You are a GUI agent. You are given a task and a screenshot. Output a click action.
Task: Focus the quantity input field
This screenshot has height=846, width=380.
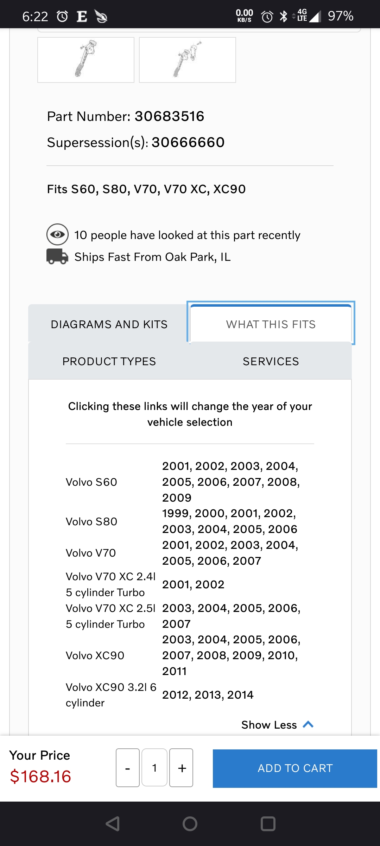[154, 768]
